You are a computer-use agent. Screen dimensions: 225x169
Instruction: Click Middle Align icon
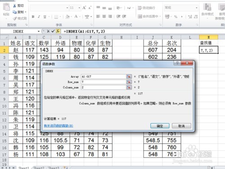coord(104,8)
